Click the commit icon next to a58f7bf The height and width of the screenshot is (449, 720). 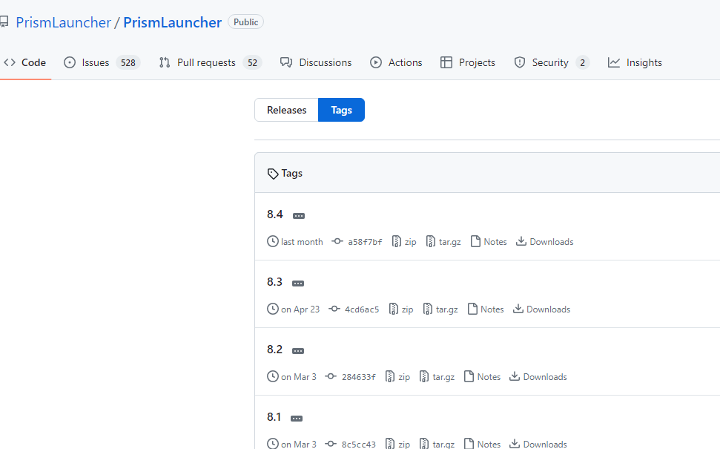(337, 241)
